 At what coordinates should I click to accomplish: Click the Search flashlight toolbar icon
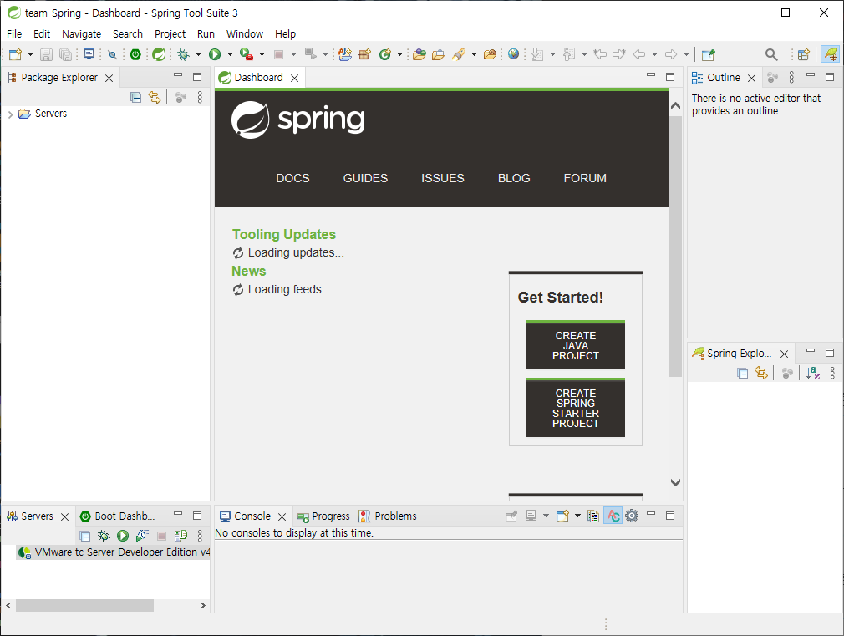[459, 54]
